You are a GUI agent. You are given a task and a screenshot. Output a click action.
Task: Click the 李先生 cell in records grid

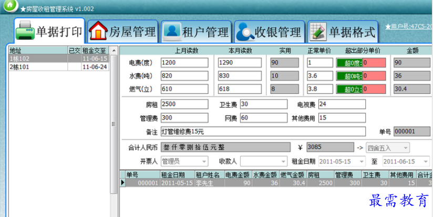(x=210, y=183)
